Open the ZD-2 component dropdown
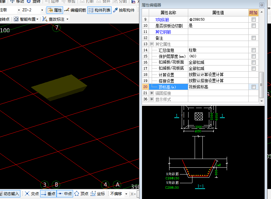The width and height of the screenshot is (271, 199). (x=42, y=10)
